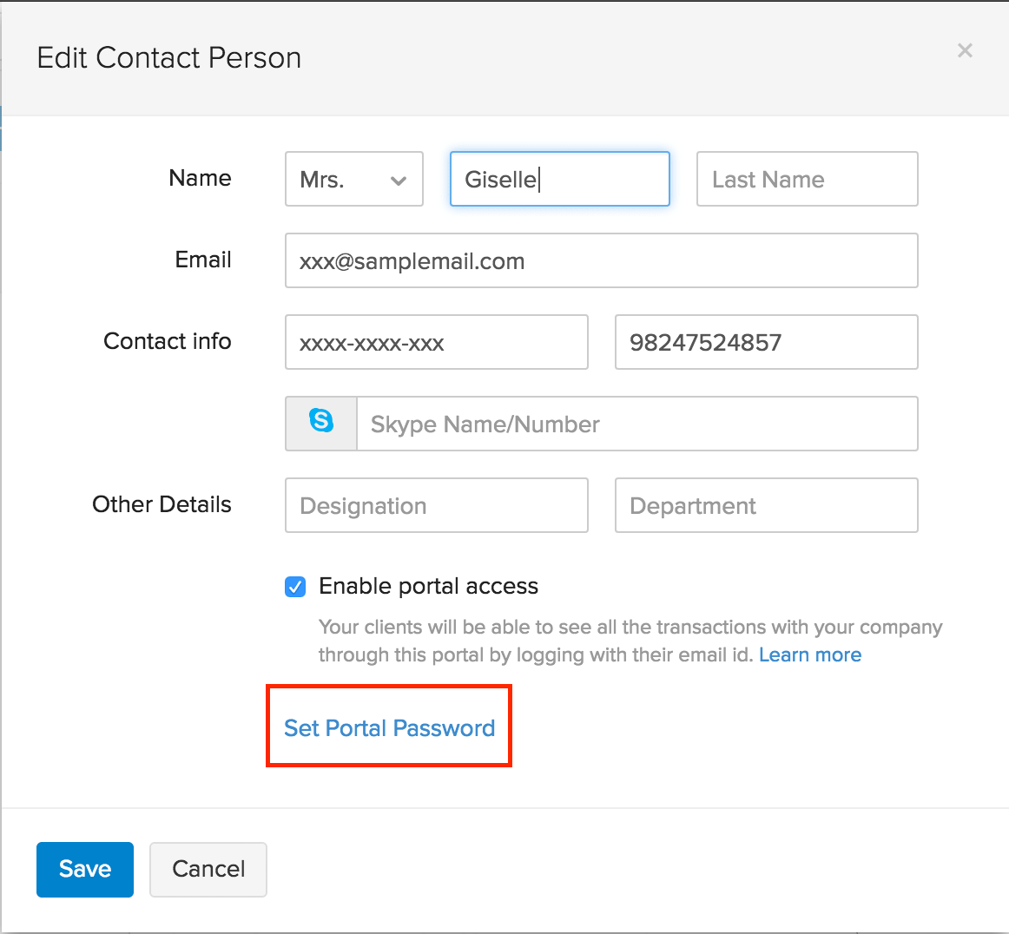Select the Email input field

tap(601, 261)
